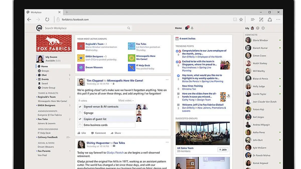Check the Signage poll option

[x=80, y=113]
